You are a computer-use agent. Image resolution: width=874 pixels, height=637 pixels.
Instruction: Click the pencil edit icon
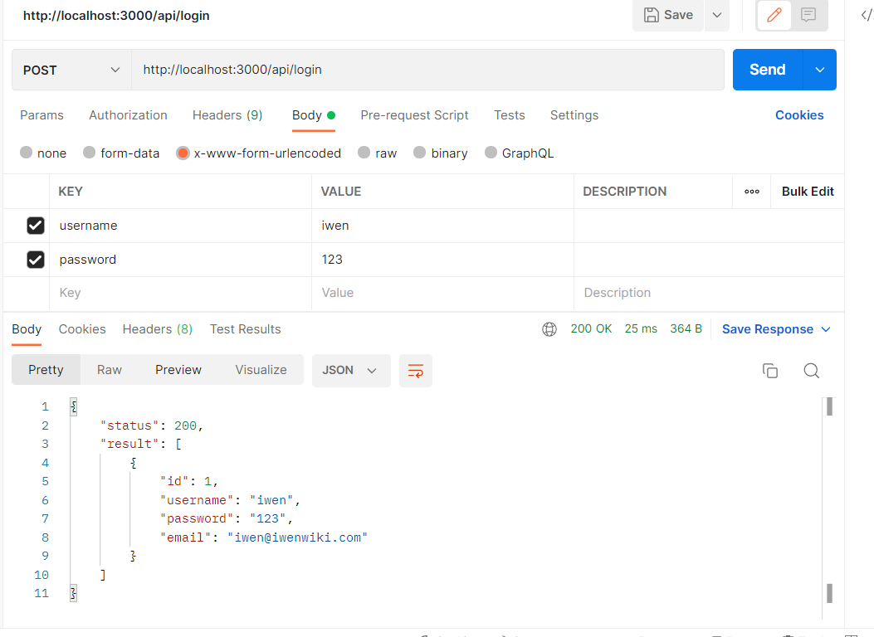coord(774,15)
